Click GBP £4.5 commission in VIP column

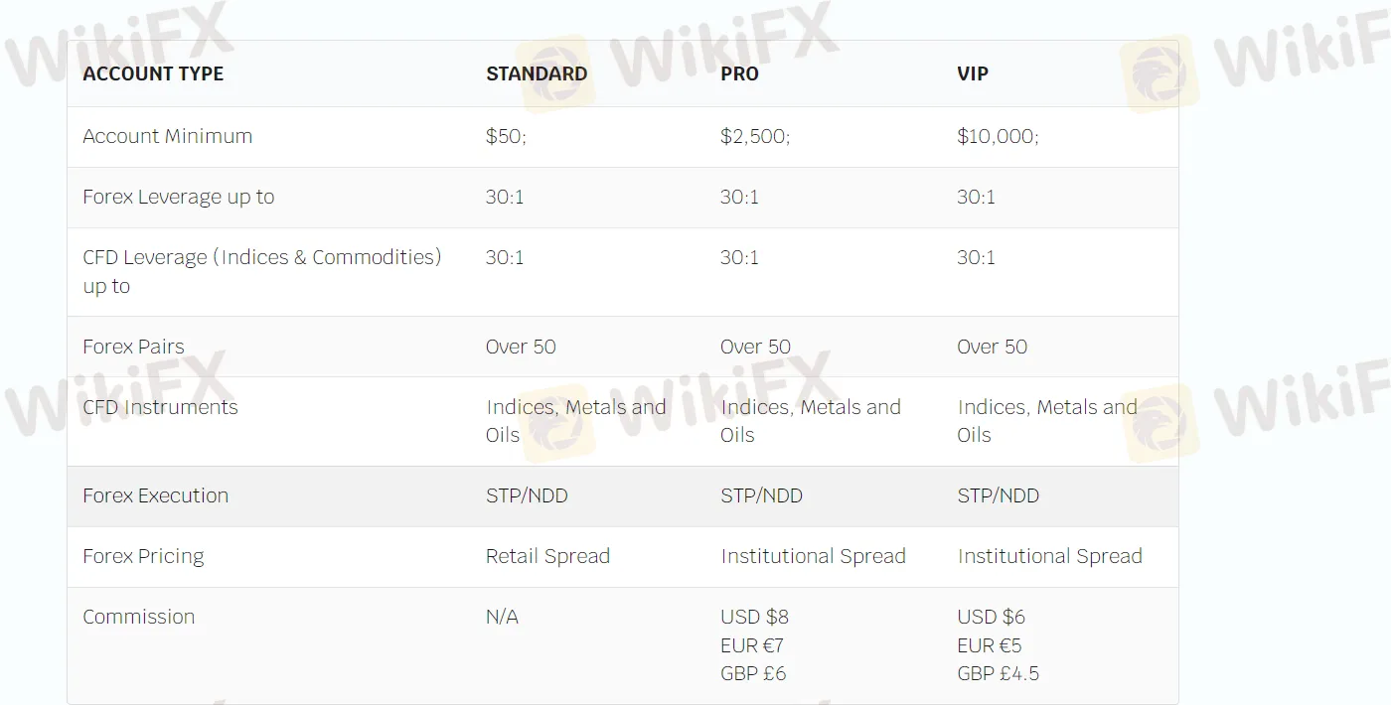(x=998, y=673)
